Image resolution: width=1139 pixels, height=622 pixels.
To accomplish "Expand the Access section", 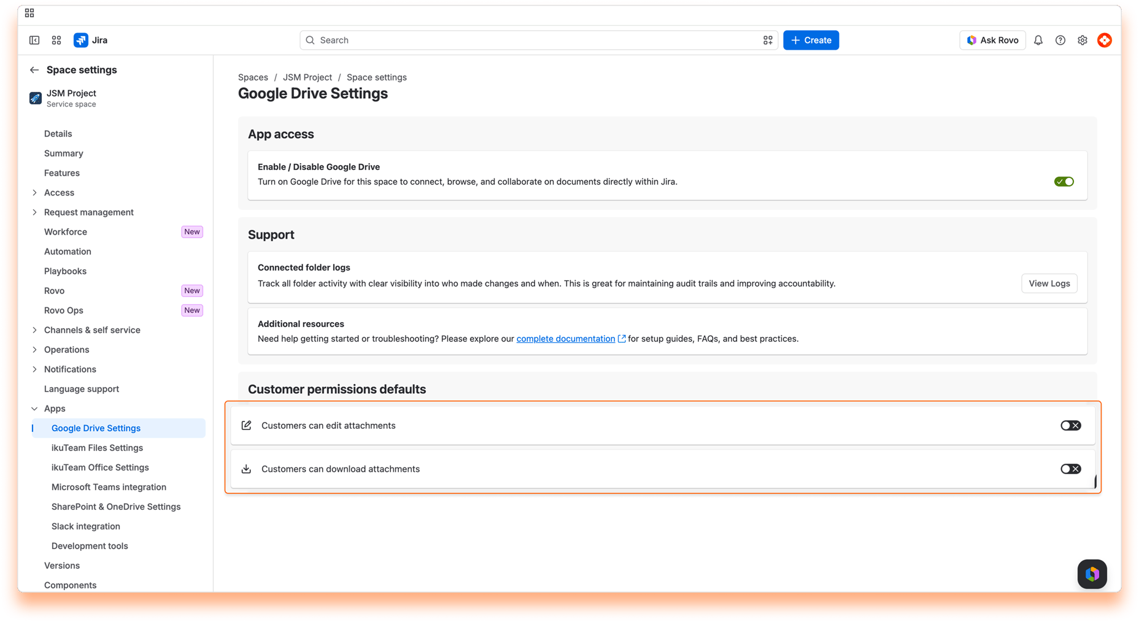I will click(x=35, y=193).
